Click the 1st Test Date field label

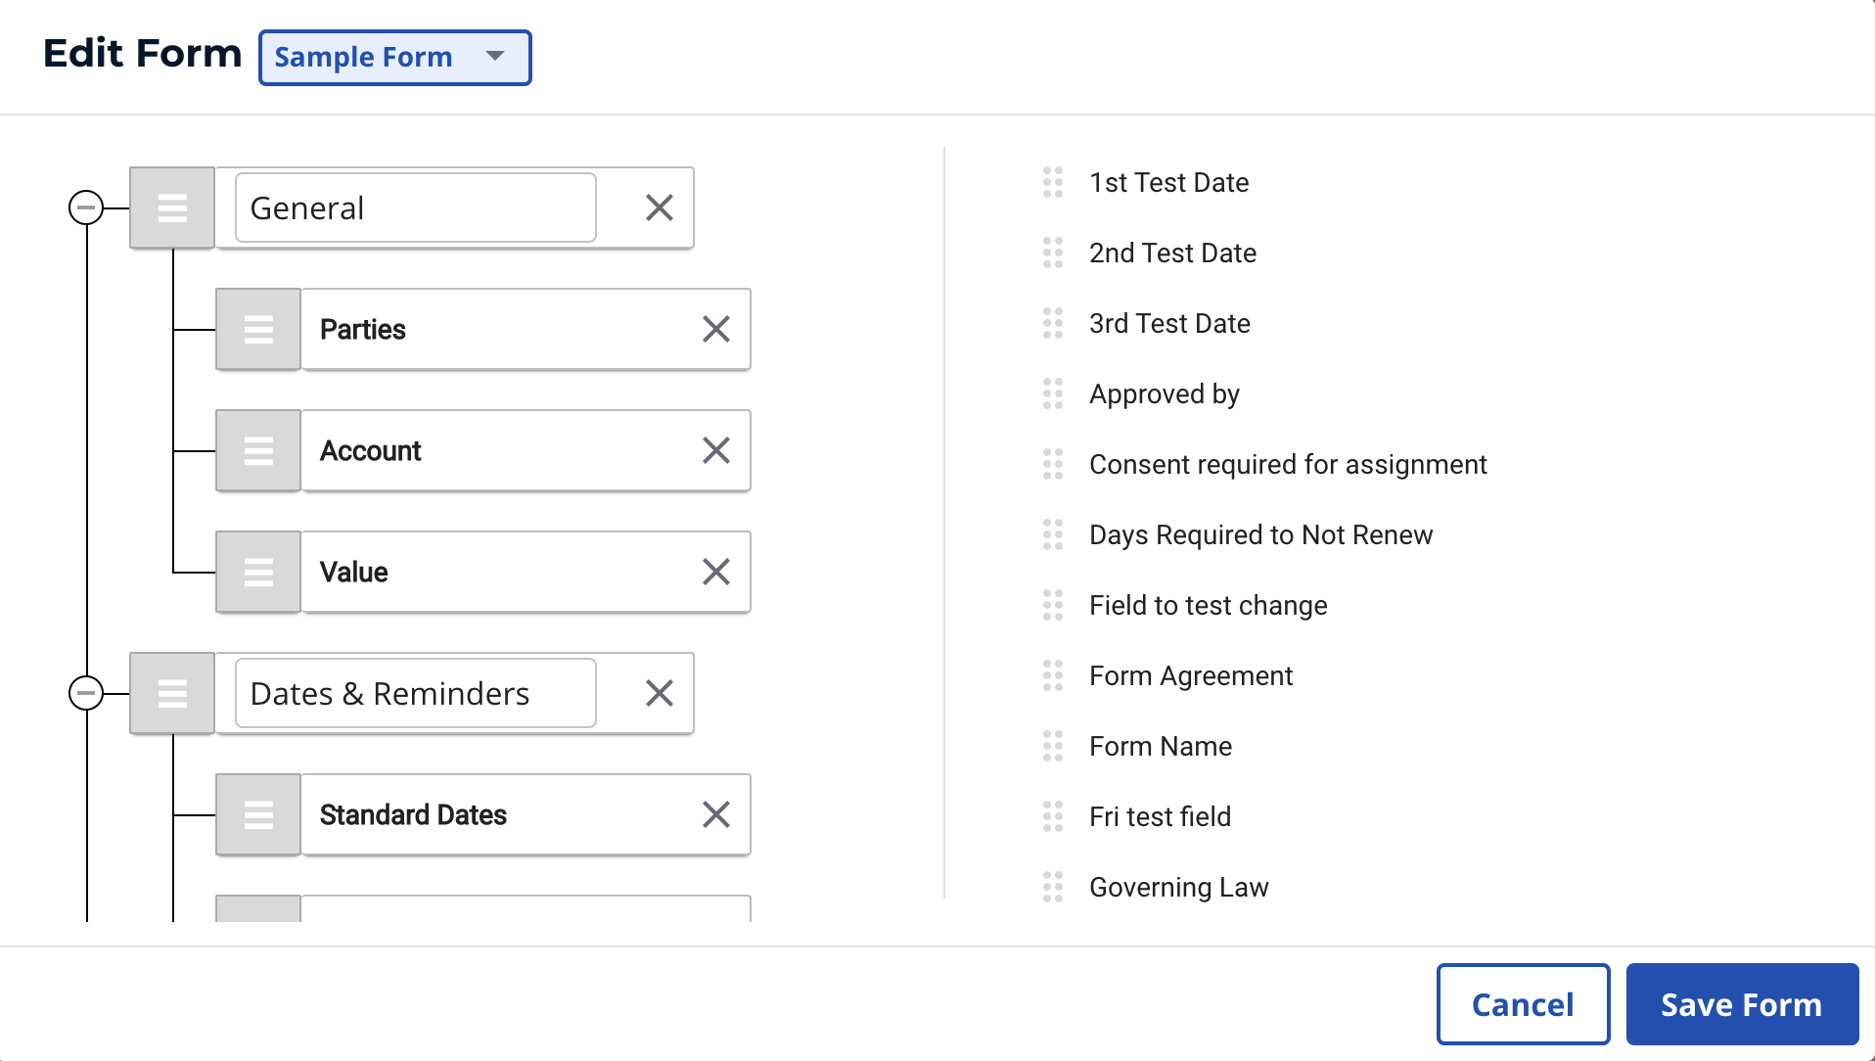(x=1169, y=183)
